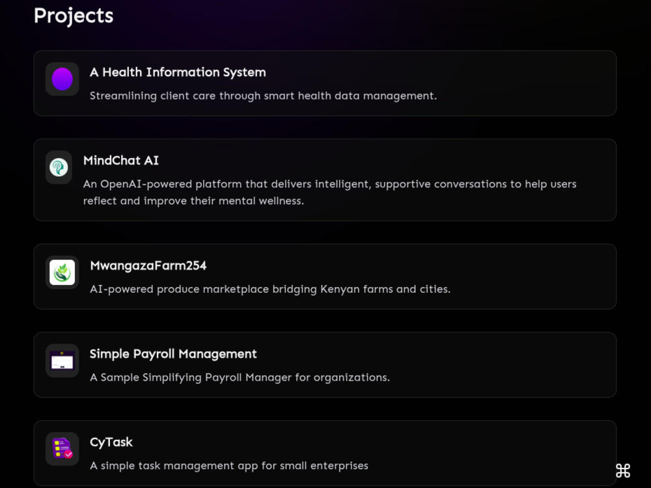
Task: Select the Streamlining client care description text
Action: pos(263,96)
